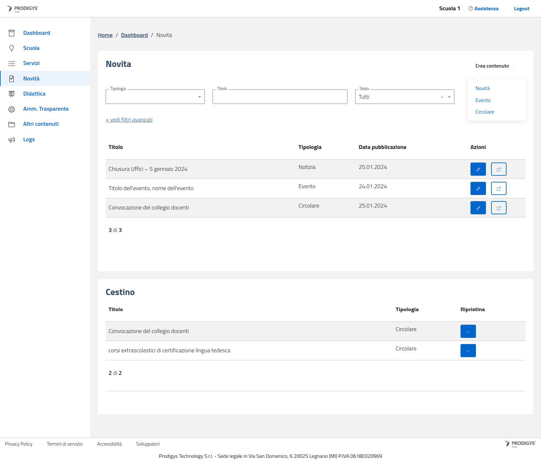The width and height of the screenshot is (541, 463).
Task: Choose Circolare in the Crea contenuto menu
Action: pos(484,112)
